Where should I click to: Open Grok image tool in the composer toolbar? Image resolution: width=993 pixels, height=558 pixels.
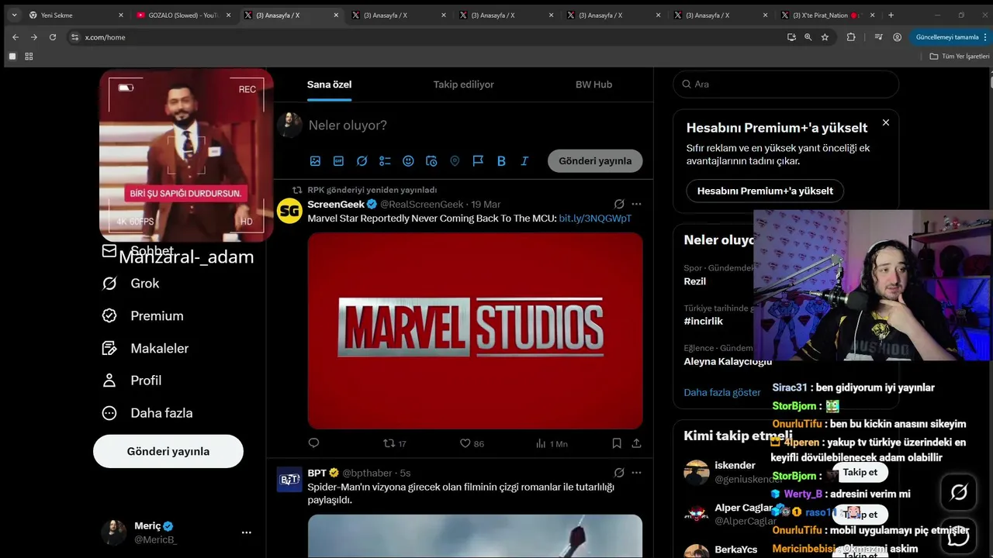point(362,161)
